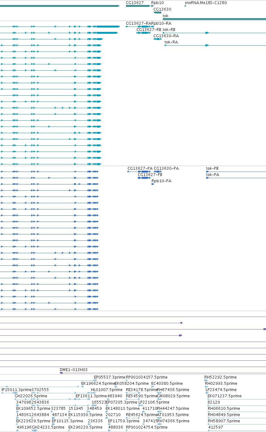Open EST label RH04849.5prime
Viewport: 266px width, 432px height.
(x=224, y=415)
